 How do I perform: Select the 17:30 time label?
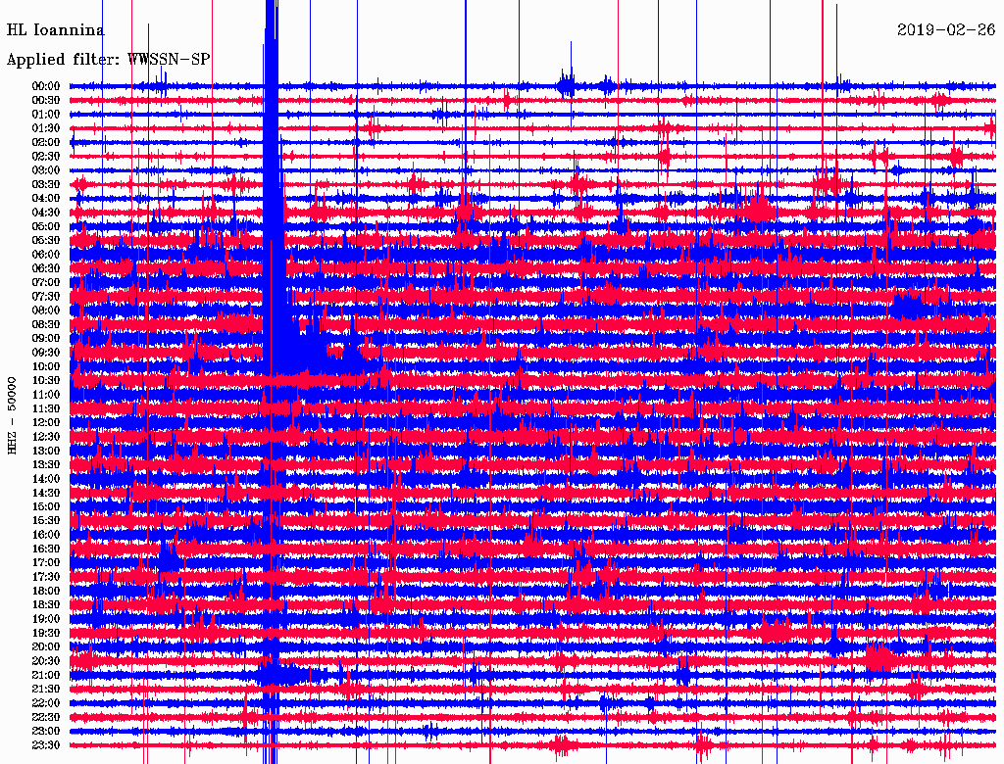point(46,577)
